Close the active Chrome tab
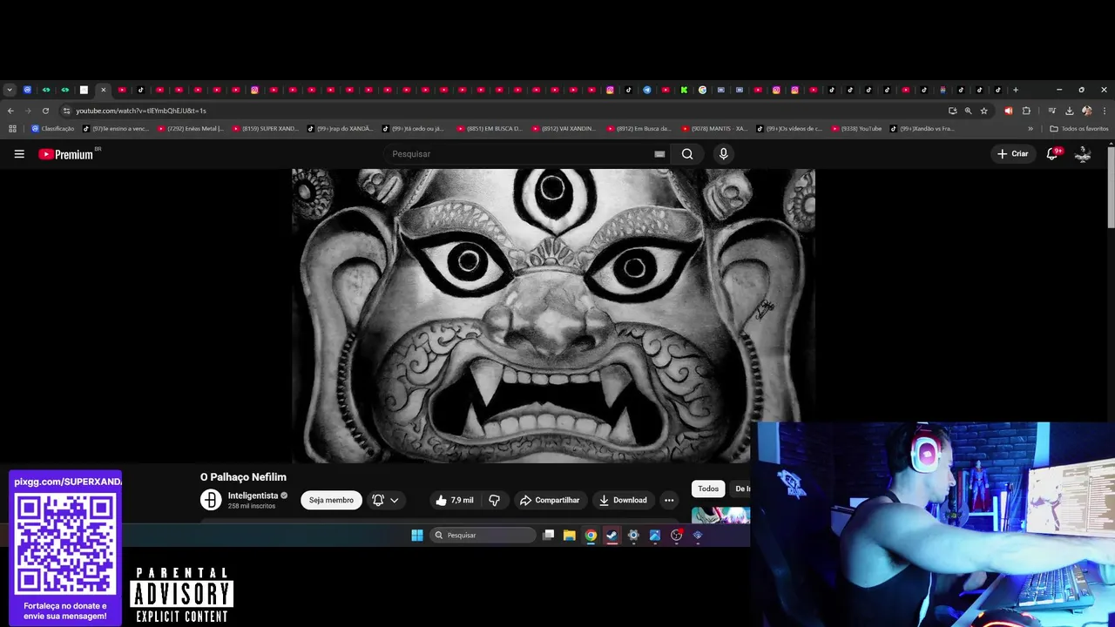Image resolution: width=1115 pixels, height=627 pixels. 103,90
